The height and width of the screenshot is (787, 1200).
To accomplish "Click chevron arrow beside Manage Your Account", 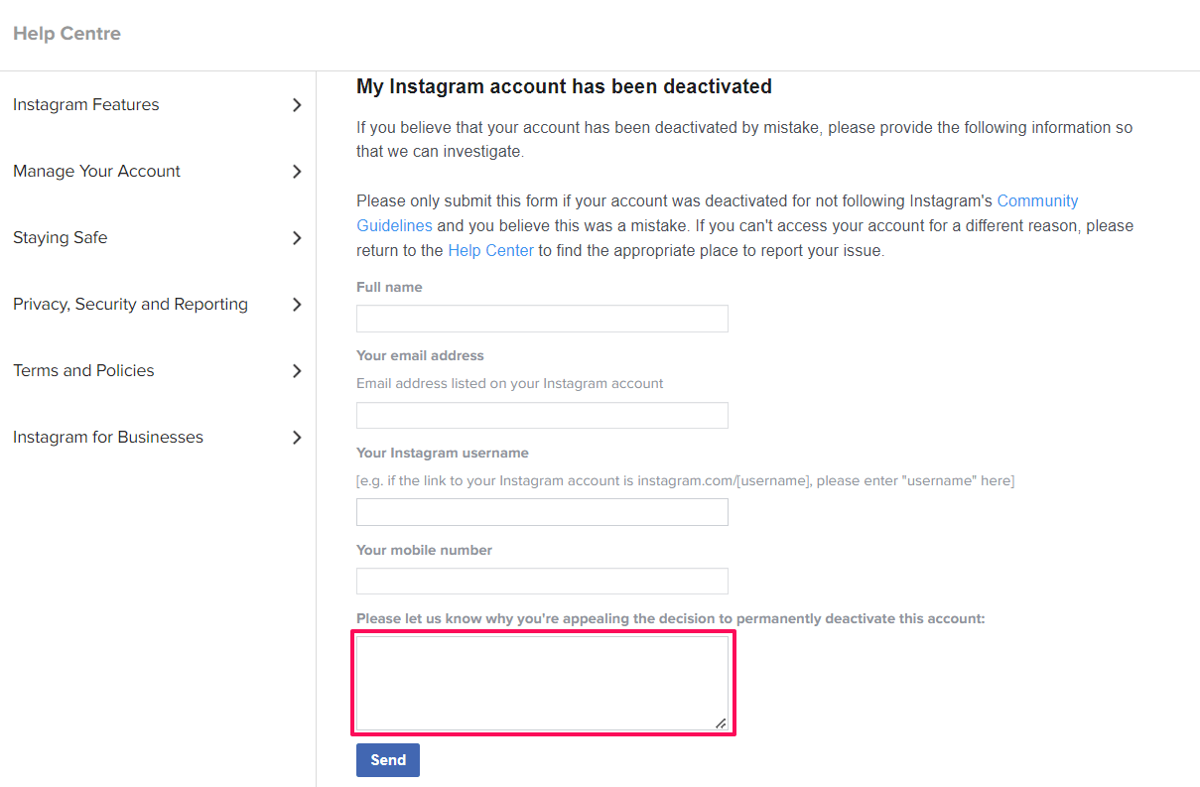I will point(297,172).
